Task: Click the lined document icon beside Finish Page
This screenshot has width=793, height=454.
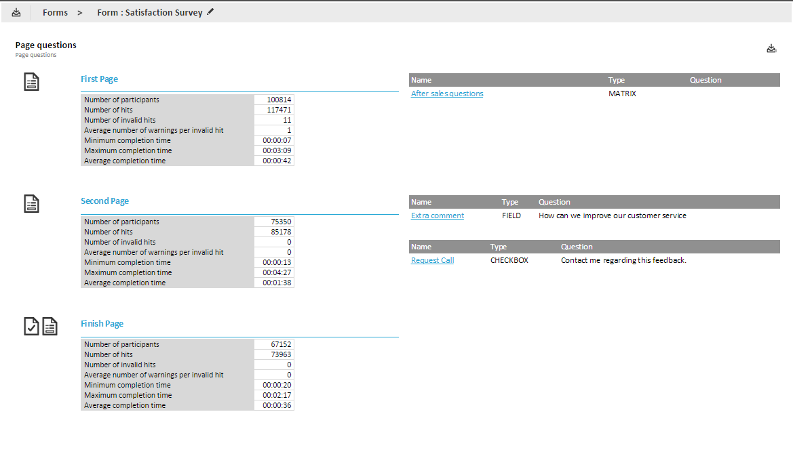Action: pyautogui.click(x=50, y=326)
